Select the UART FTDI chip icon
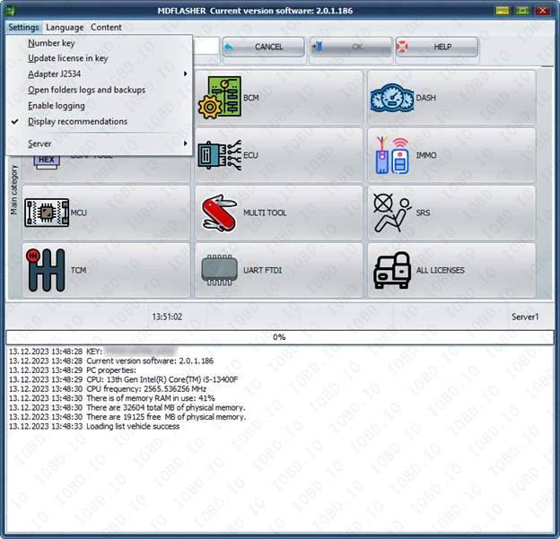Screen dimensions: 560x539 click(219, 270)
